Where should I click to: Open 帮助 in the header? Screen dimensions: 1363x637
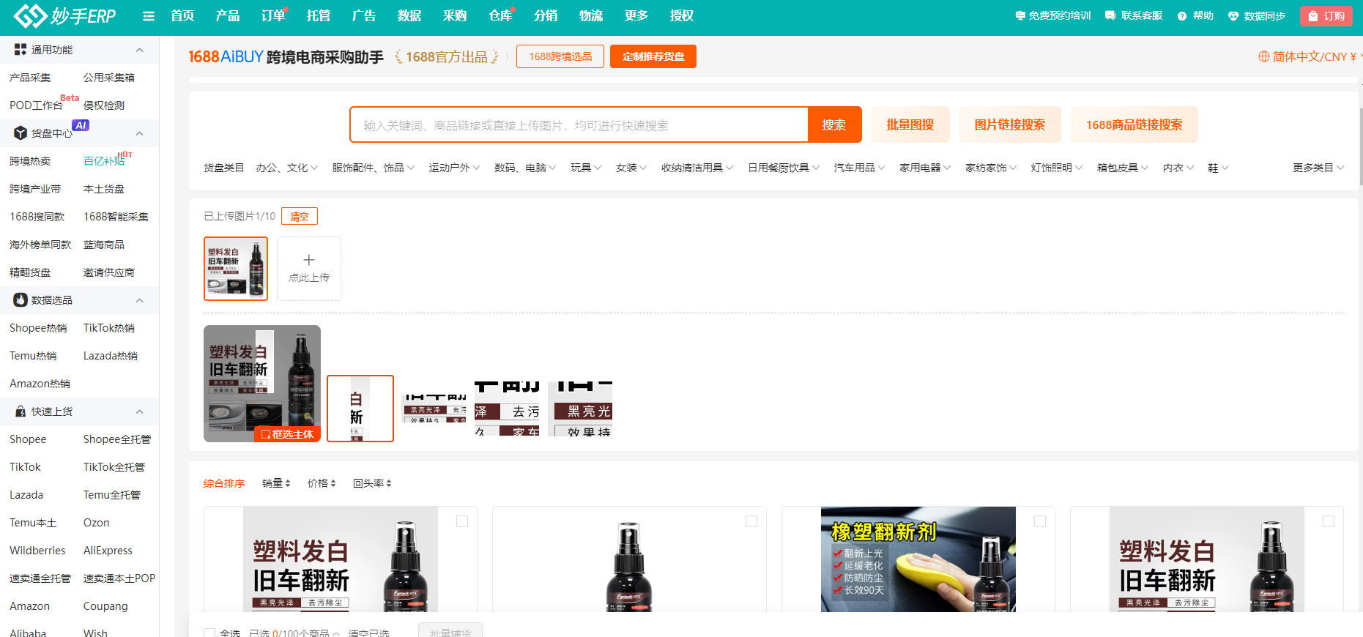point(1195,15)
